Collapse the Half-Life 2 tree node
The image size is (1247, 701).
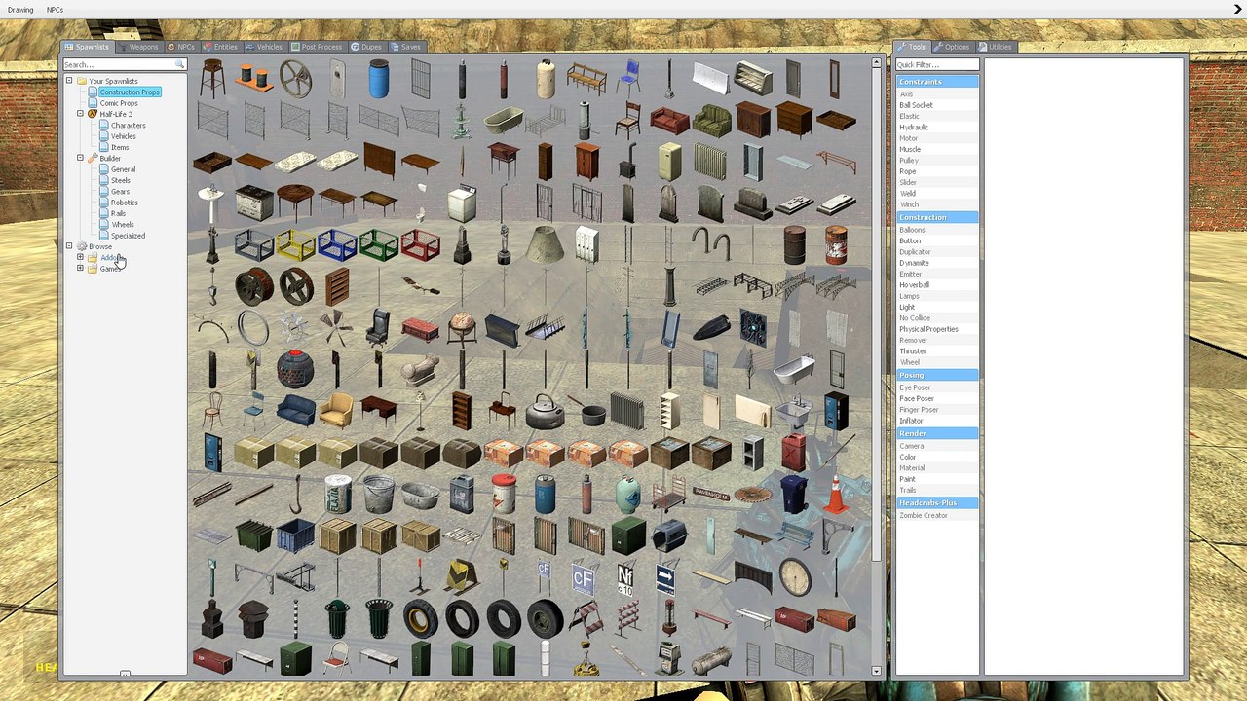pos(80,114)
